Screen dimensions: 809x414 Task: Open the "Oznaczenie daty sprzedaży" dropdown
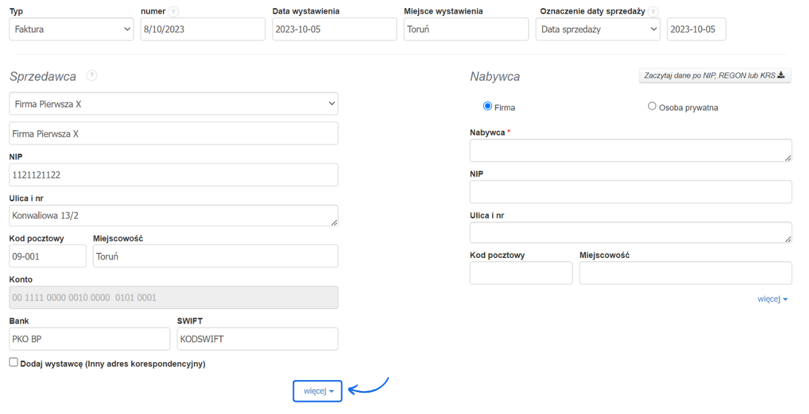coord(598,29)
